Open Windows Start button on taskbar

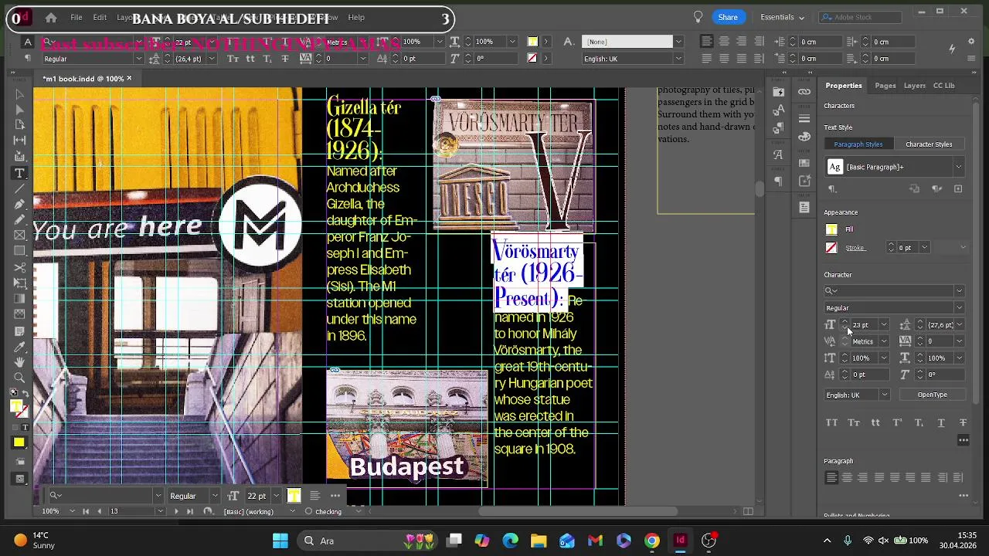(280, 541)
